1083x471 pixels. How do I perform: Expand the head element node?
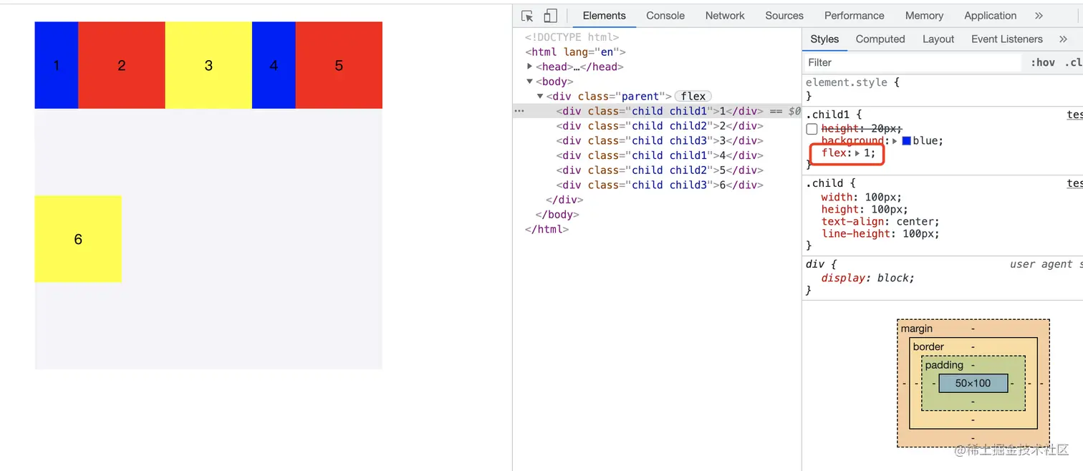530,67
